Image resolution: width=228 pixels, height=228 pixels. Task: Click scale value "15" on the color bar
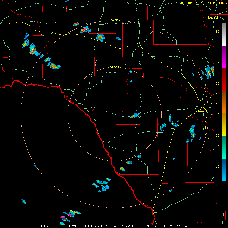point(218,167)
